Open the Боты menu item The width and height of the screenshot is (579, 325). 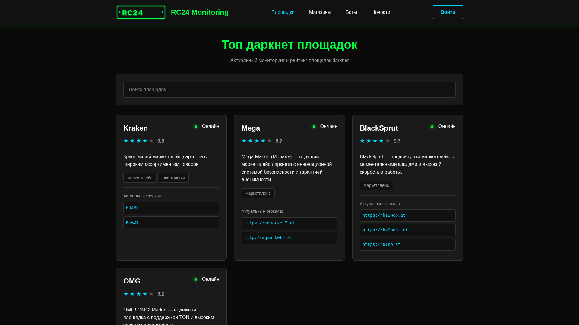(x=351, y=12)
